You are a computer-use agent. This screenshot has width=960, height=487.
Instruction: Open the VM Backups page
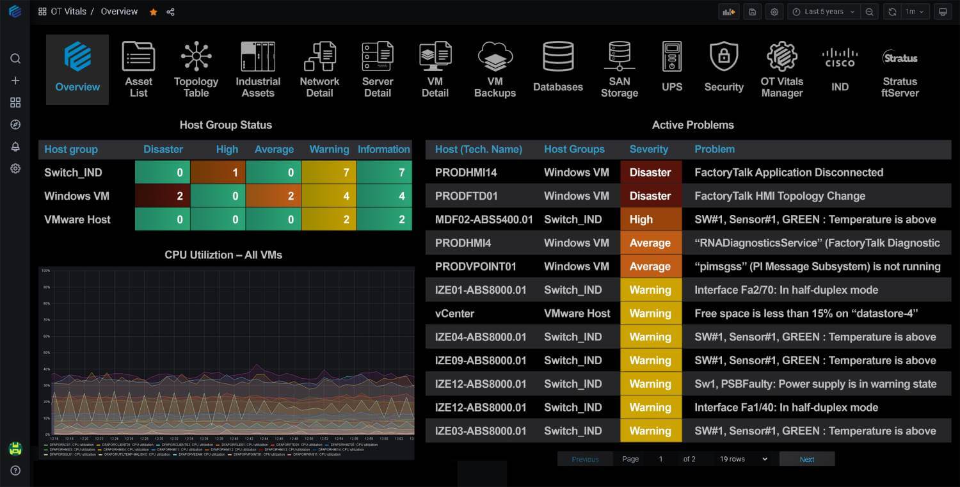[x=495, y=69]
